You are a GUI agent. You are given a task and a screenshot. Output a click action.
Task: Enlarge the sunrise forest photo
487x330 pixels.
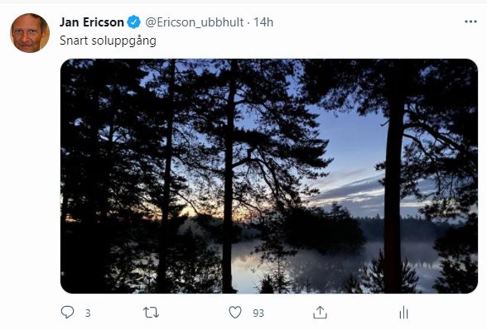(x=269, y=176)
